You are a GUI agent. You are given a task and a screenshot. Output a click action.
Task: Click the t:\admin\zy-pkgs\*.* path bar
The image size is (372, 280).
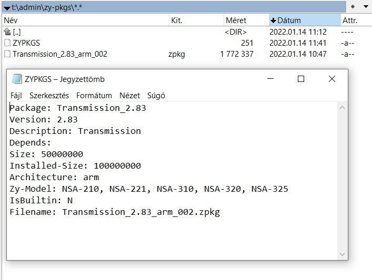pyautogui.click(x=174, y=7)
